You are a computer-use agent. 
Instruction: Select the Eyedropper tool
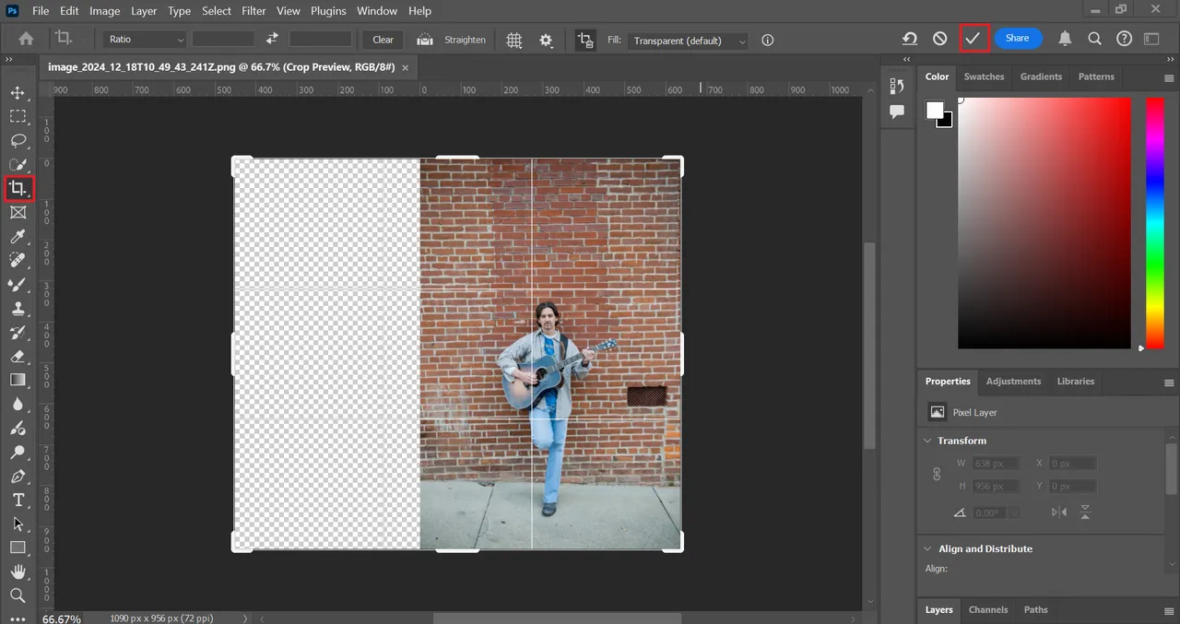(18, 237)
